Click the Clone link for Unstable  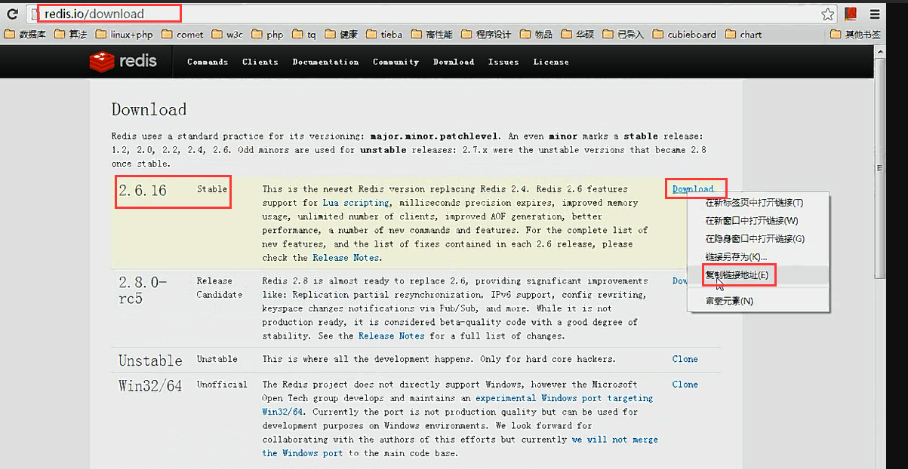(685, 359)
